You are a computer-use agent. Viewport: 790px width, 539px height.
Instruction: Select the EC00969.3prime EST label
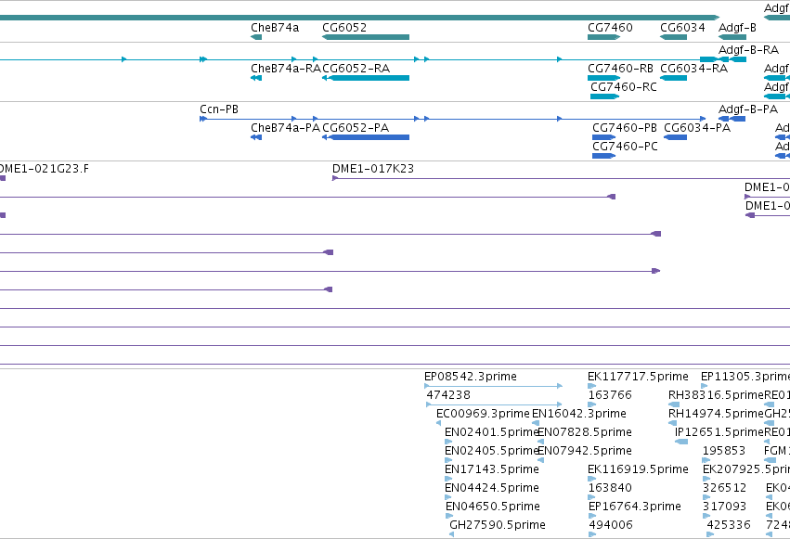(483, 414)
